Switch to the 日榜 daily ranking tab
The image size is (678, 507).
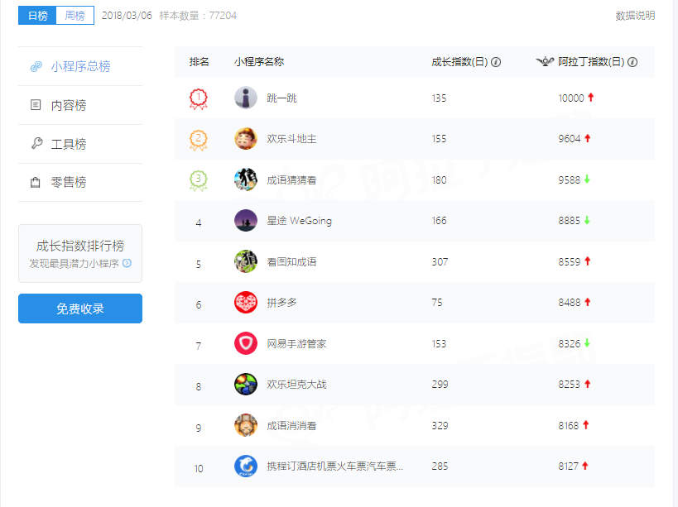(x=37, y=16)
